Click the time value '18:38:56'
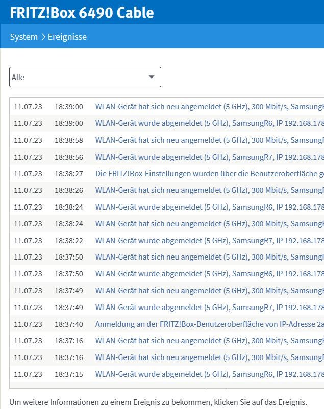The width and height of the screenshot is (324, 409). (x=69, y=157)
